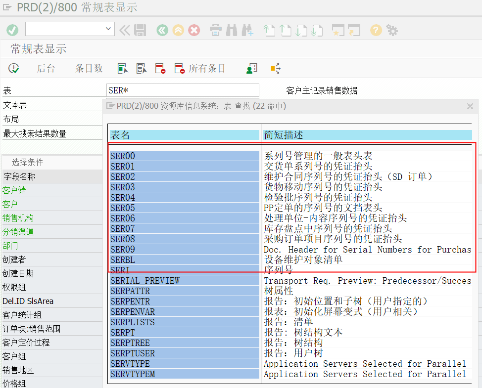Open Customize Local Layout gear icon
Screen dimensions: 482x388
coord(392,30)
